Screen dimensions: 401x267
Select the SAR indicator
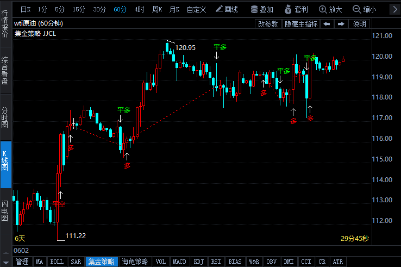(76, 262)
